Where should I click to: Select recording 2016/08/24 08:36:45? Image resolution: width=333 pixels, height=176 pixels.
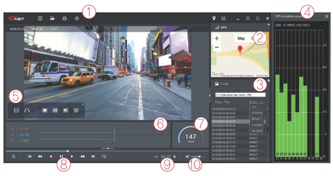[238, 138]
